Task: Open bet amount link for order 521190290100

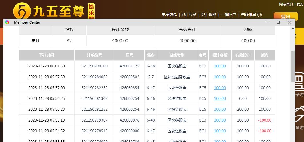Action: (x=220, y=66)
